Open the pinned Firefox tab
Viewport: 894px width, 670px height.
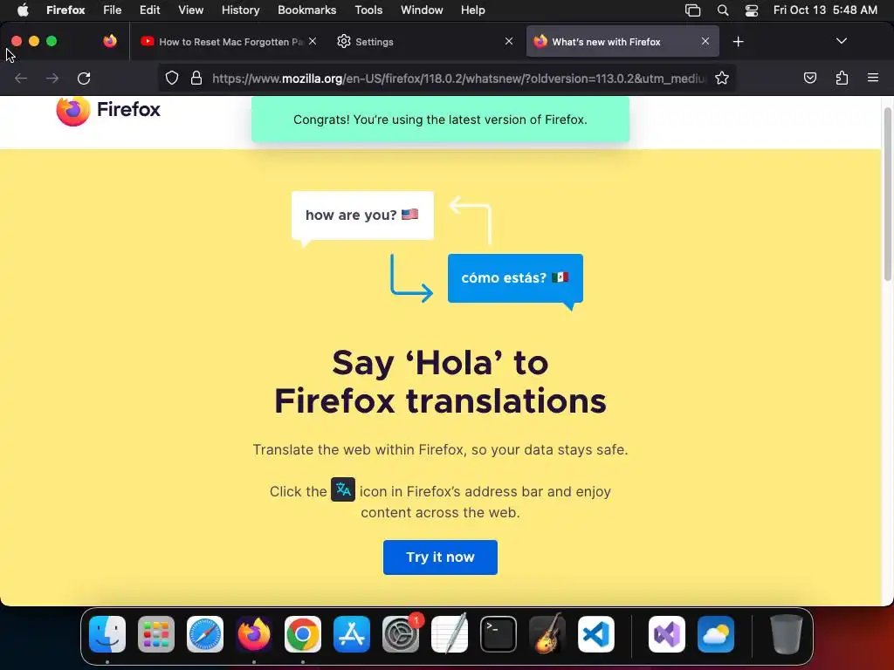[110, 41]
